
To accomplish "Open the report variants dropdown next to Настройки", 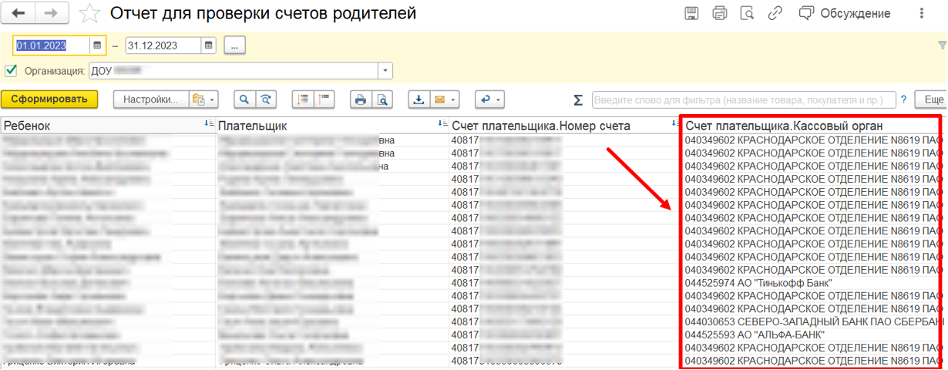I will click(x=203, y=99).
